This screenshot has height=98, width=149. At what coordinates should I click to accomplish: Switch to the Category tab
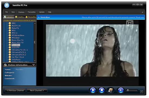pyautogui.click(x=9, y=17)
